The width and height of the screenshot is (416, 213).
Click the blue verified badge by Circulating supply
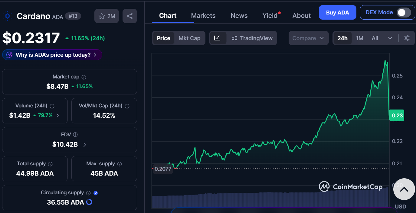click(96, 193)
